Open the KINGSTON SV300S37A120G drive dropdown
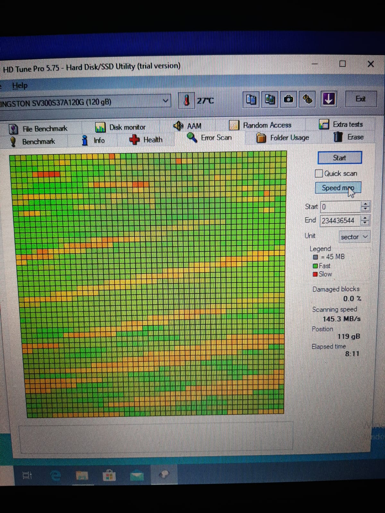 tap(85, 102)
